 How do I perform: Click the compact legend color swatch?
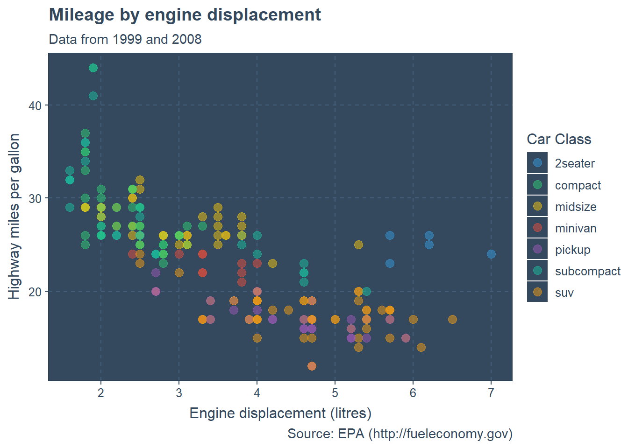point(537,184)
